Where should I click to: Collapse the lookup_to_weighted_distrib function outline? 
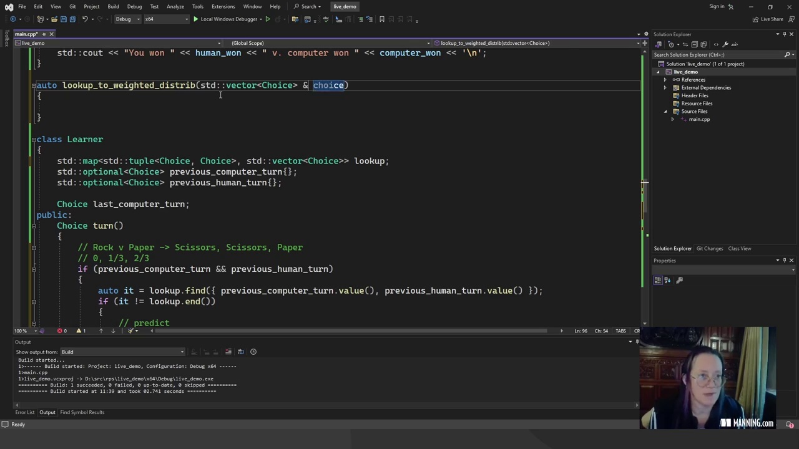coord(34,85)
